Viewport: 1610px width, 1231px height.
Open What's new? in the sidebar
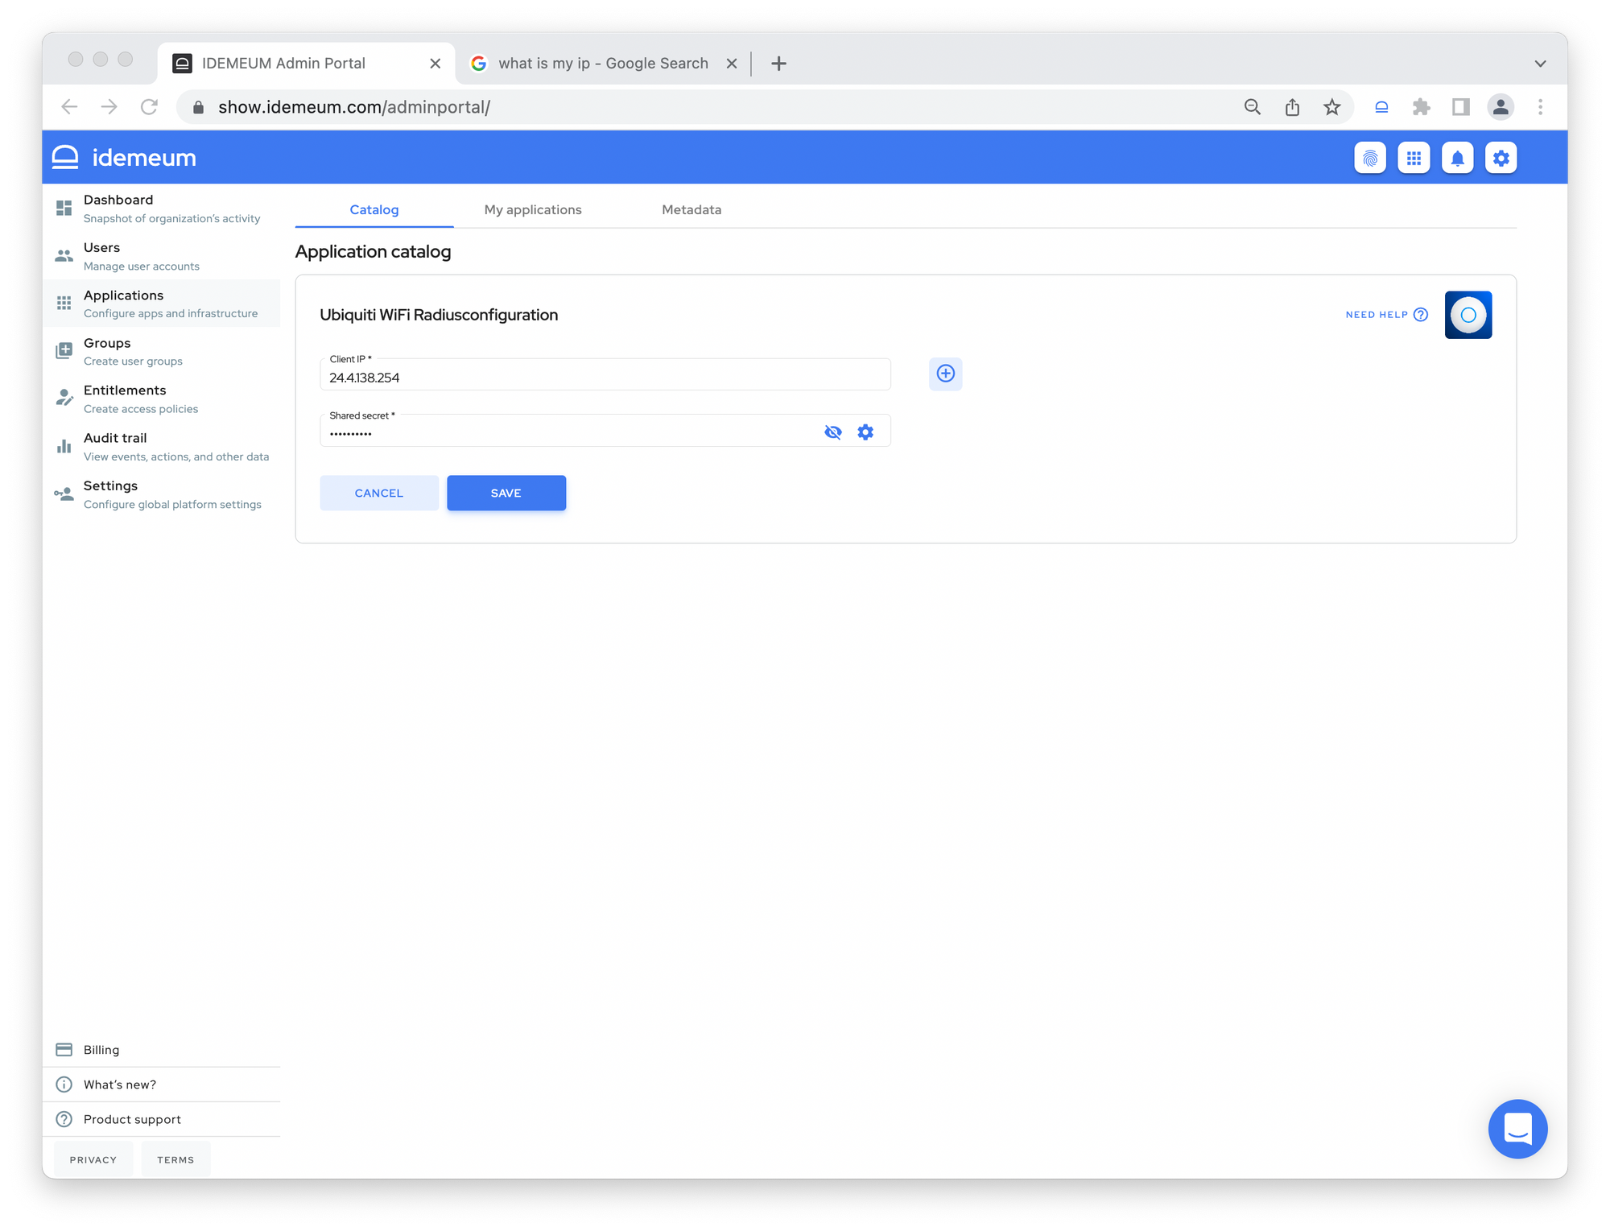point(161,1084)
